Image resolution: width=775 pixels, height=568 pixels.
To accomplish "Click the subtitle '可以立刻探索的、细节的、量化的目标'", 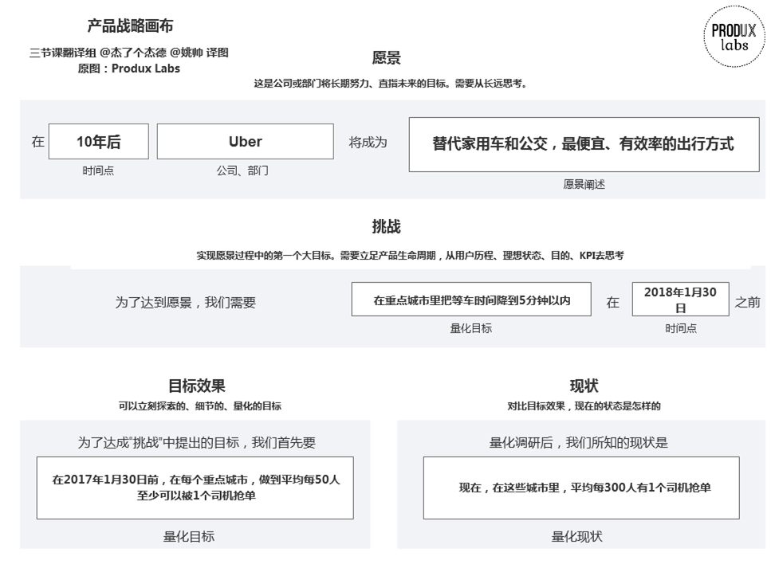I will (x=199, y=406).
